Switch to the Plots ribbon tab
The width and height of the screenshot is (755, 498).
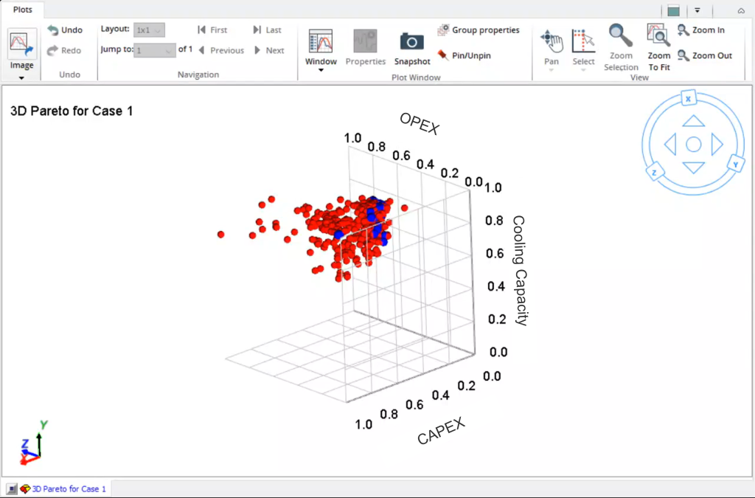23,10
